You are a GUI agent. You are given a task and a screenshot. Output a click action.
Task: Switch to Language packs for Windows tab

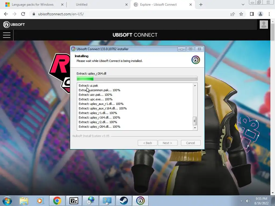(32, 5)
